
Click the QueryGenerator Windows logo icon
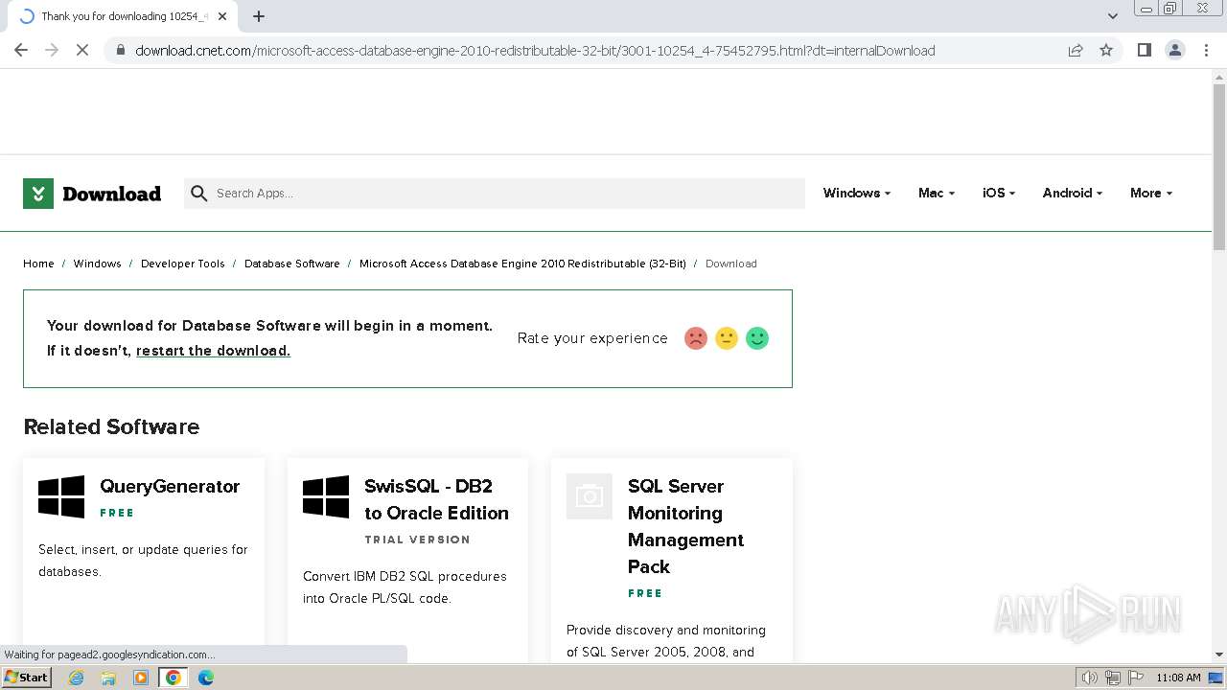tap(61, 496)
